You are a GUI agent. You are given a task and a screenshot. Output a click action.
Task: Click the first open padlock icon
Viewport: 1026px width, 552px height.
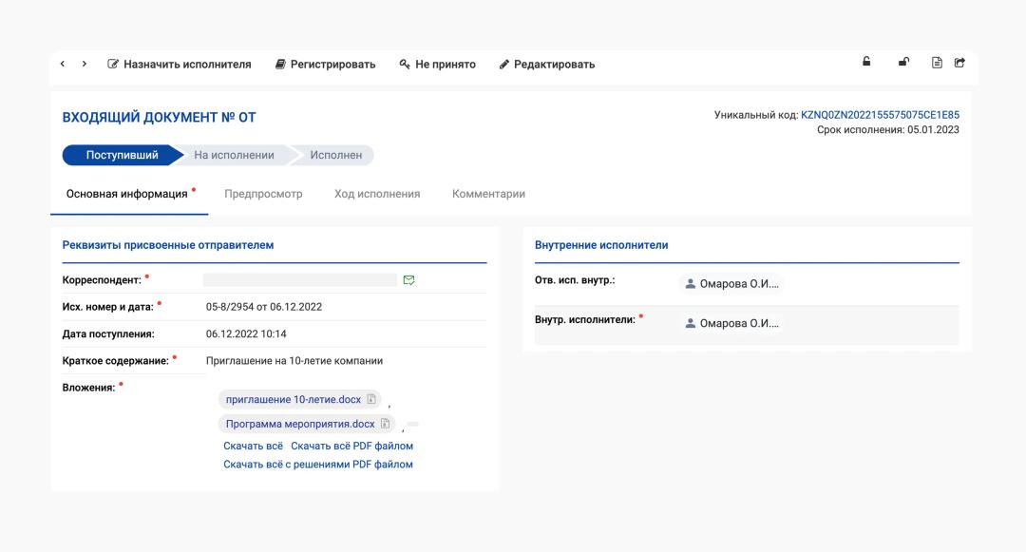point(866,63)
